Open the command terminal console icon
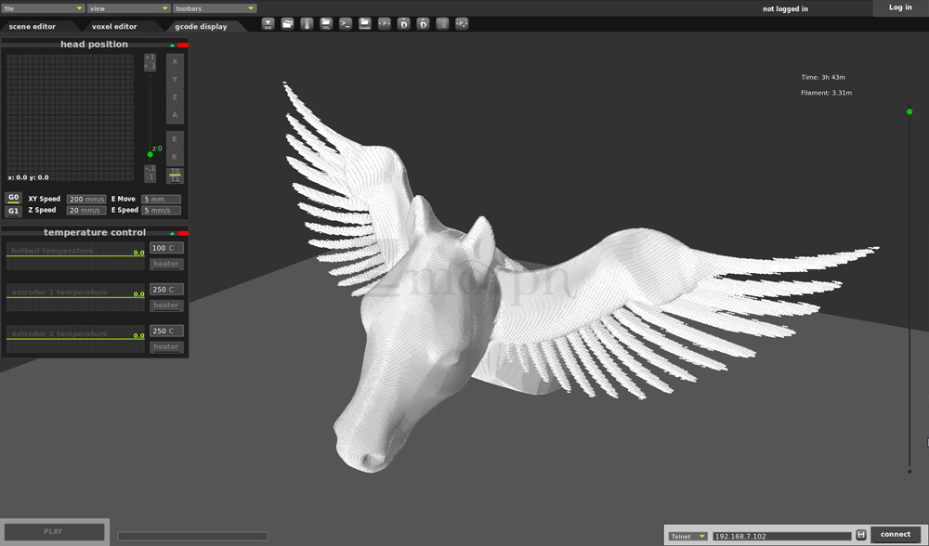Image resolution: width=929 pixels, height=546 pixels. 346,23
